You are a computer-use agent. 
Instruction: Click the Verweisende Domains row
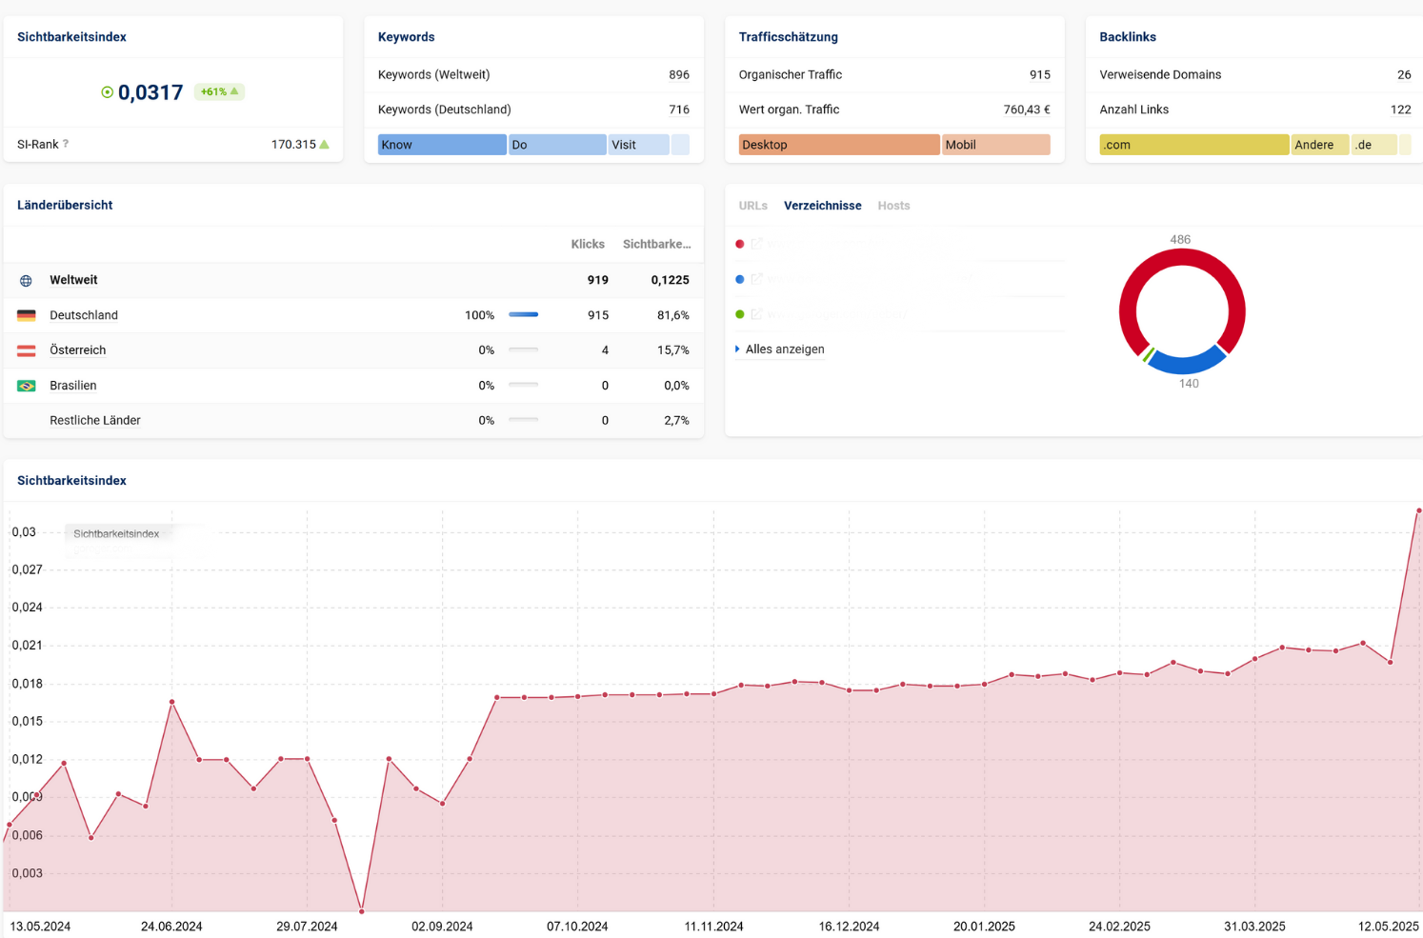(x=1255, y=74)
